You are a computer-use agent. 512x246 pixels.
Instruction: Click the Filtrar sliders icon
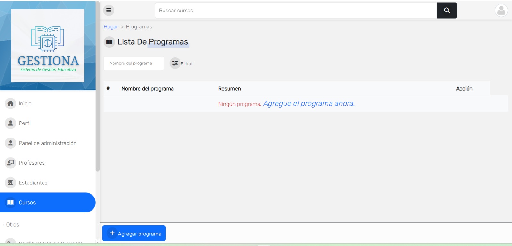[x=175, y=63]
